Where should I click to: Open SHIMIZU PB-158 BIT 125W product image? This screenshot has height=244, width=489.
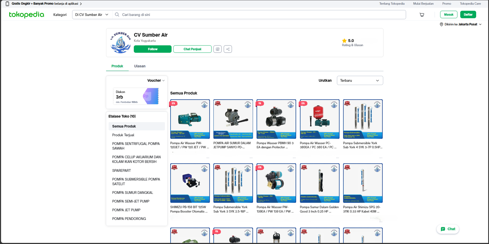[190, 183]
